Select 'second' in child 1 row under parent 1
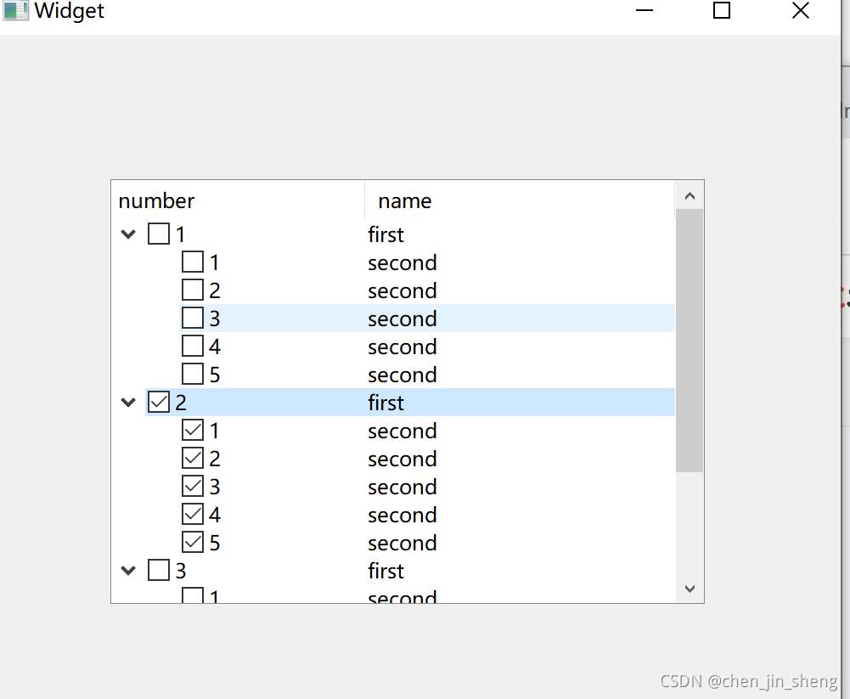This screenshot has height=699, width=850. click(x=402, y=263)
